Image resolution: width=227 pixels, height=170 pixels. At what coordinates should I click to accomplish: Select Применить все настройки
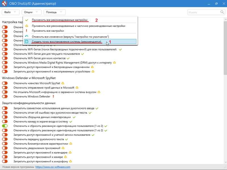coord(80,31)
